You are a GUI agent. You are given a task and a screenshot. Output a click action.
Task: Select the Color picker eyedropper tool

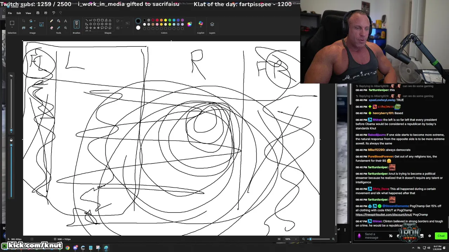tap(59, 28)
